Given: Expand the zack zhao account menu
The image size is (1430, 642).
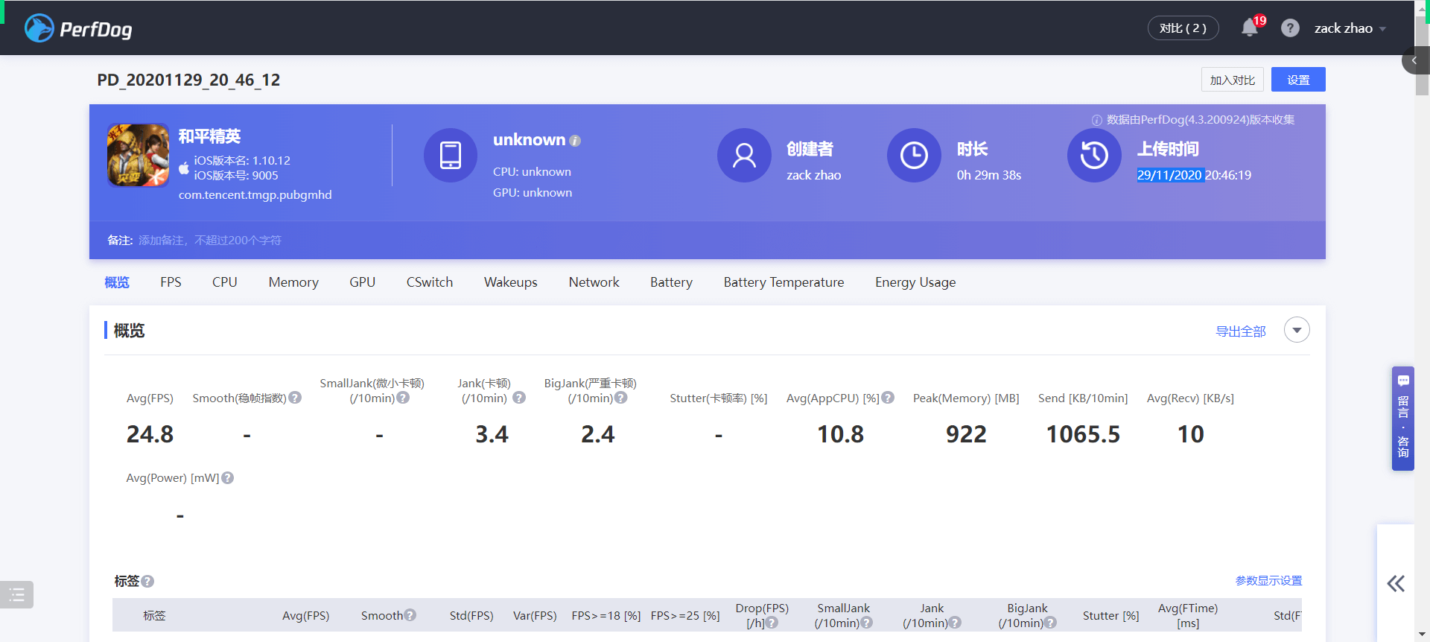Looking at the screenshot, I should click(x=1350, y=28).
